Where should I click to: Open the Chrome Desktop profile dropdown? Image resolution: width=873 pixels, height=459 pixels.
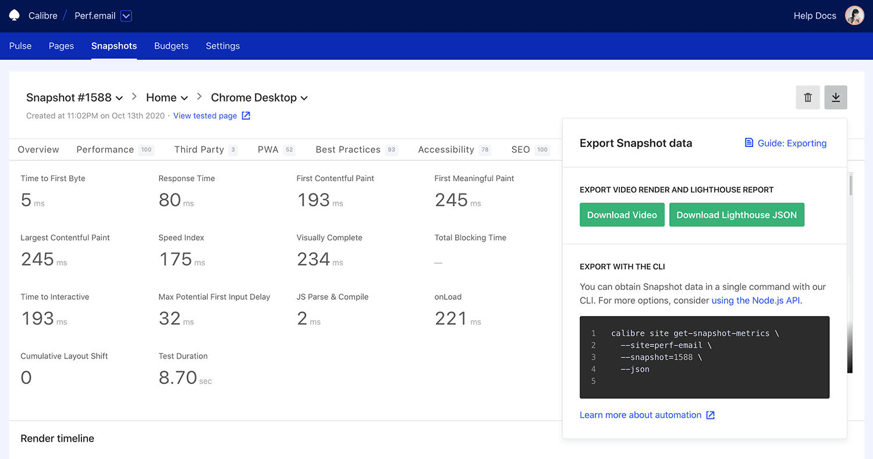(304, 98)
